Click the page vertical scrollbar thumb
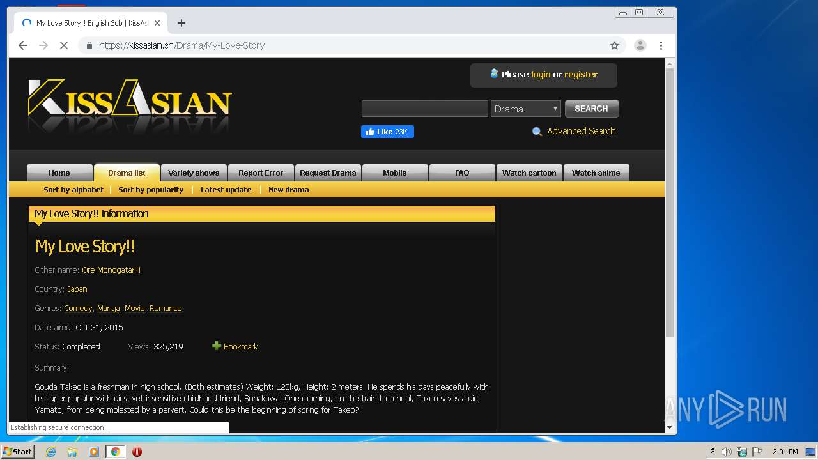The height and width of the screenshot is (460, 818). pos(670,203)
